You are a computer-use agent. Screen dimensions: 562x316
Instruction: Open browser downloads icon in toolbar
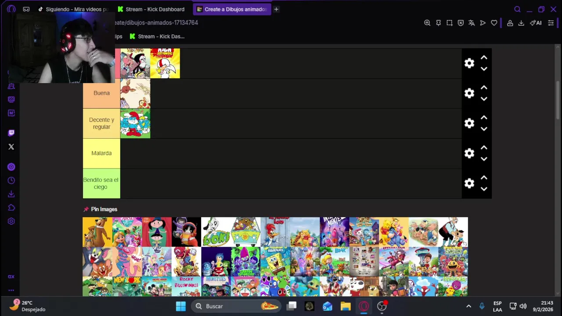[x=521, y=23]
